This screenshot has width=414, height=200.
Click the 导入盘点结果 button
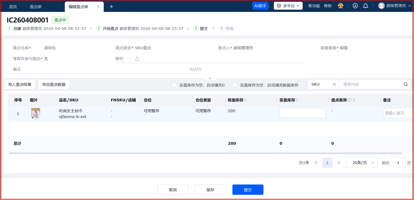(20, 84)
